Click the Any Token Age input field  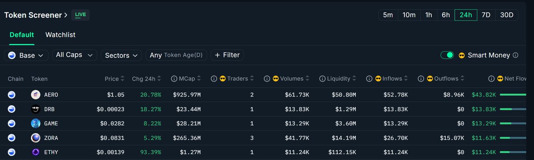[176, 55]
